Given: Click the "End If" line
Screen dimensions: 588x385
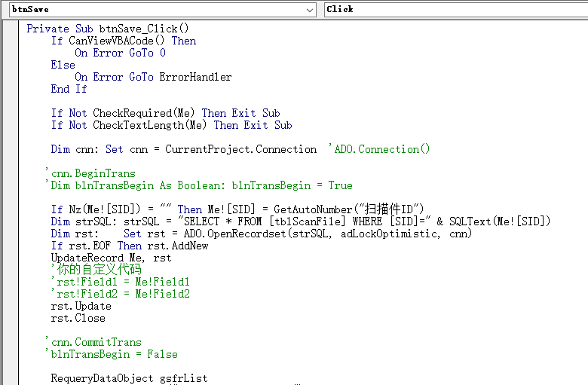Looking at the screenshot, I should (69, 89).
